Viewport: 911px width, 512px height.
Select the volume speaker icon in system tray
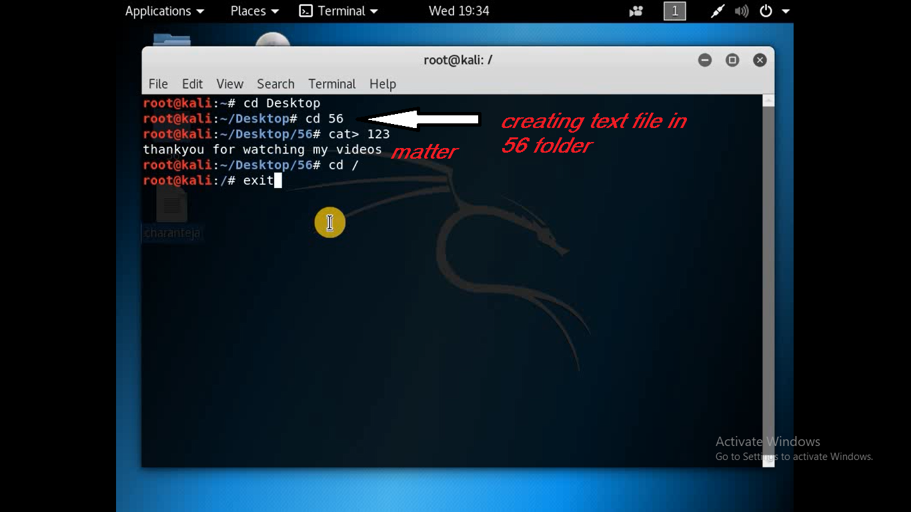coord(742,11)
